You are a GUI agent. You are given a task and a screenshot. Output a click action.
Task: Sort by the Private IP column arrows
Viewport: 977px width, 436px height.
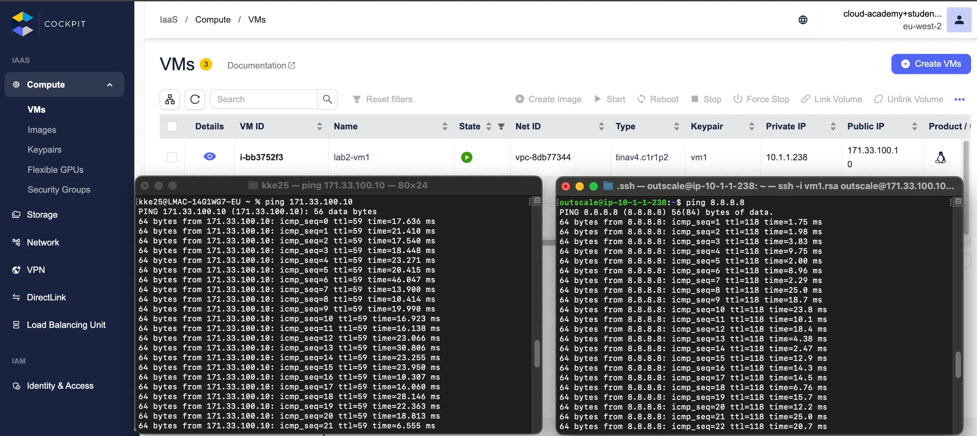click(x=833, y=127)
